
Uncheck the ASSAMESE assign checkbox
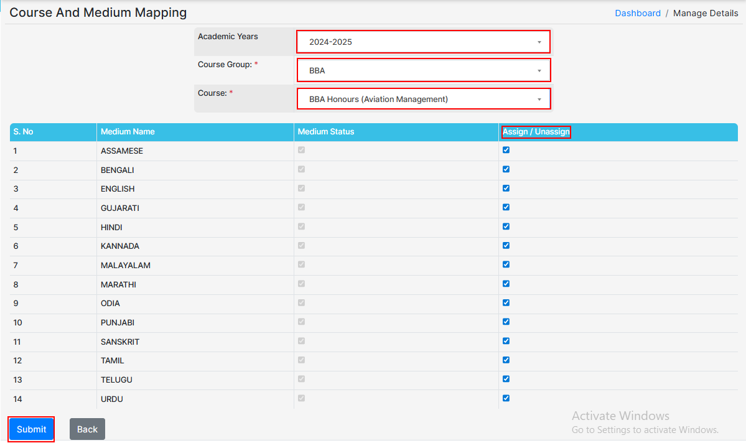[x=506, y=150]
